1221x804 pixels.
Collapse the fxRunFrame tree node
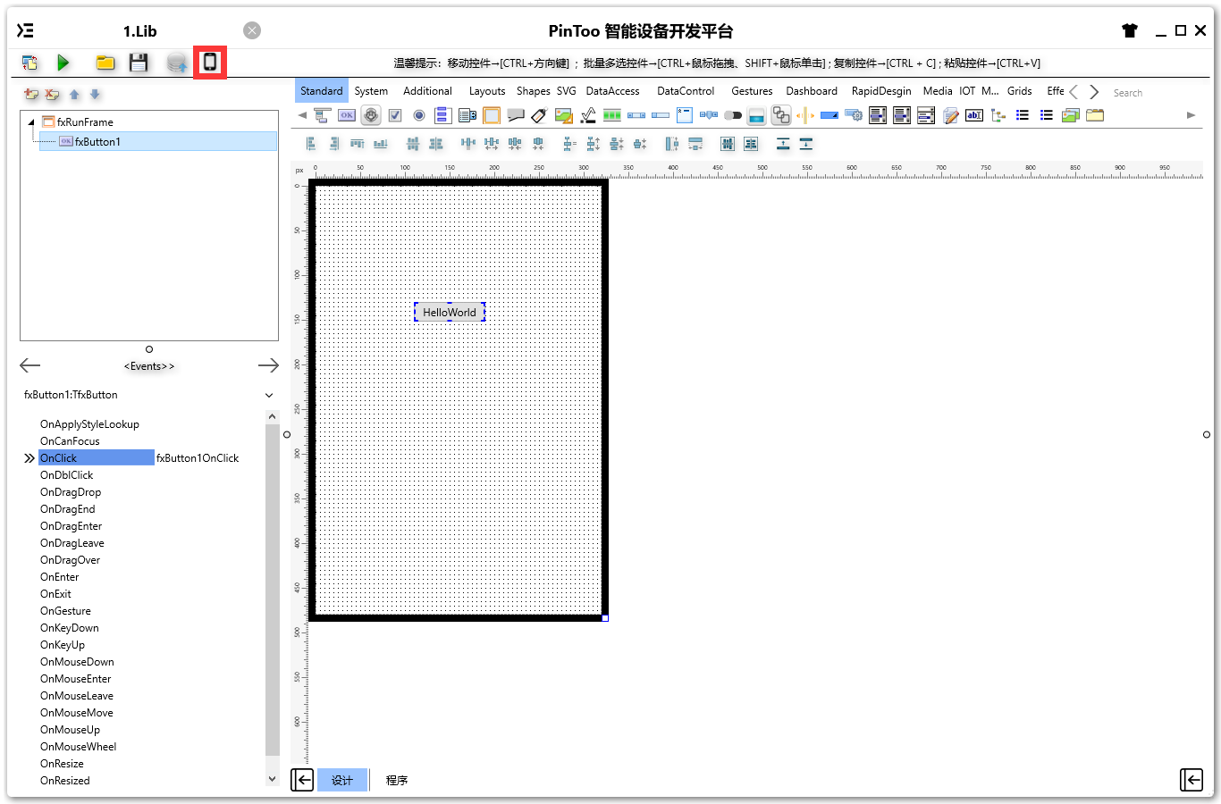[x=31, y=121]
